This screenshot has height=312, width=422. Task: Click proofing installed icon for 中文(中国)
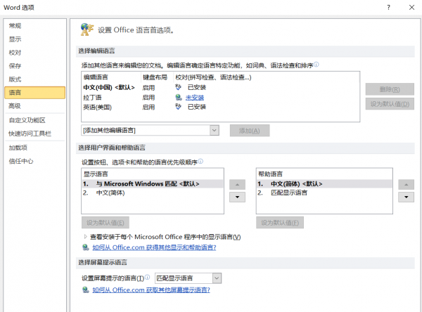point(178,87)
